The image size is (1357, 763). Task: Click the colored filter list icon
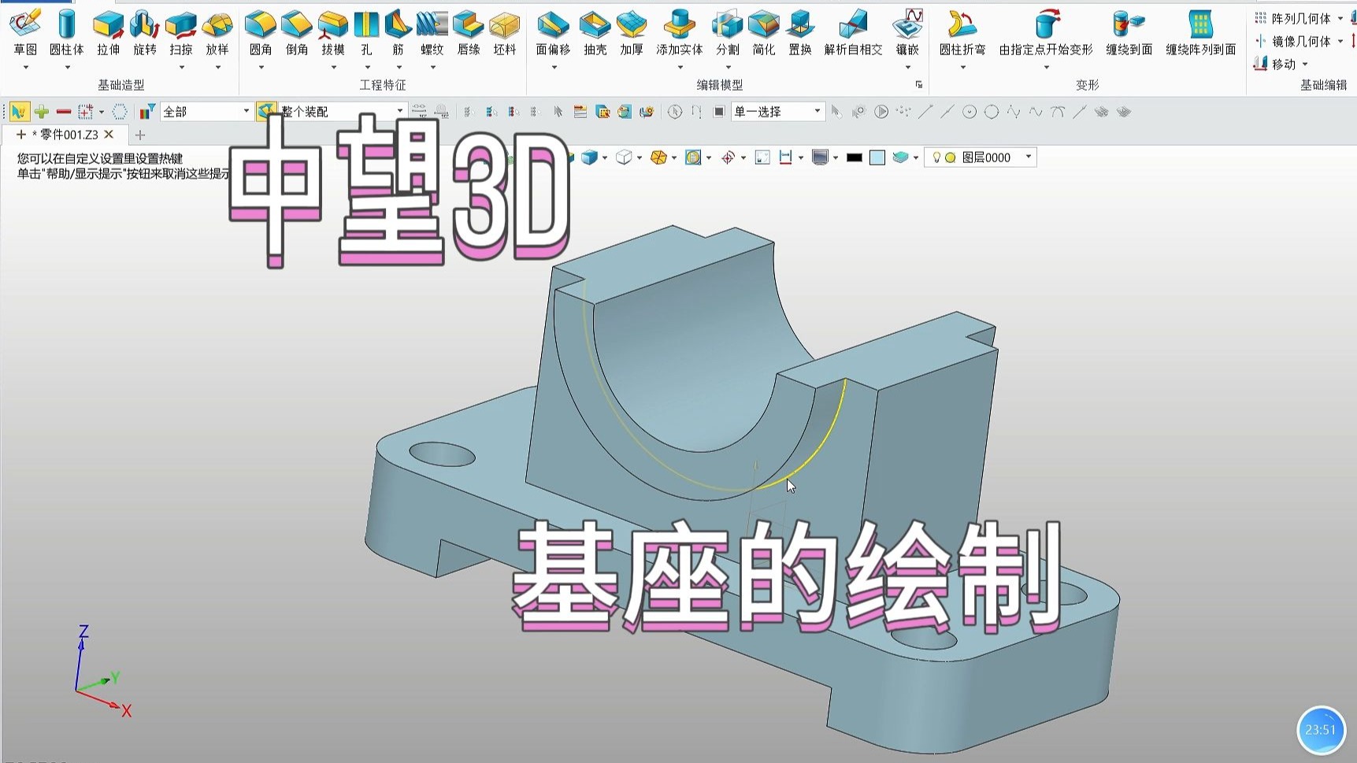[x=146, y=112]
